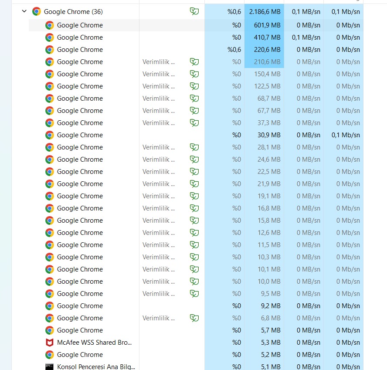
Task: Click the Chrome icon in the 601,9 MB row
Action: tap(50, 25)
